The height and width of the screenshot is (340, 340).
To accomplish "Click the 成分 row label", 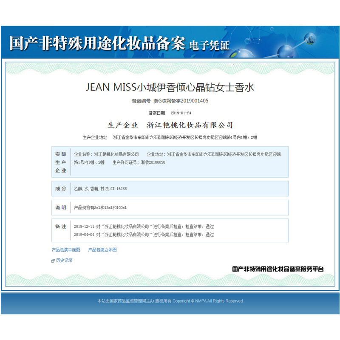I will (61, 189).
